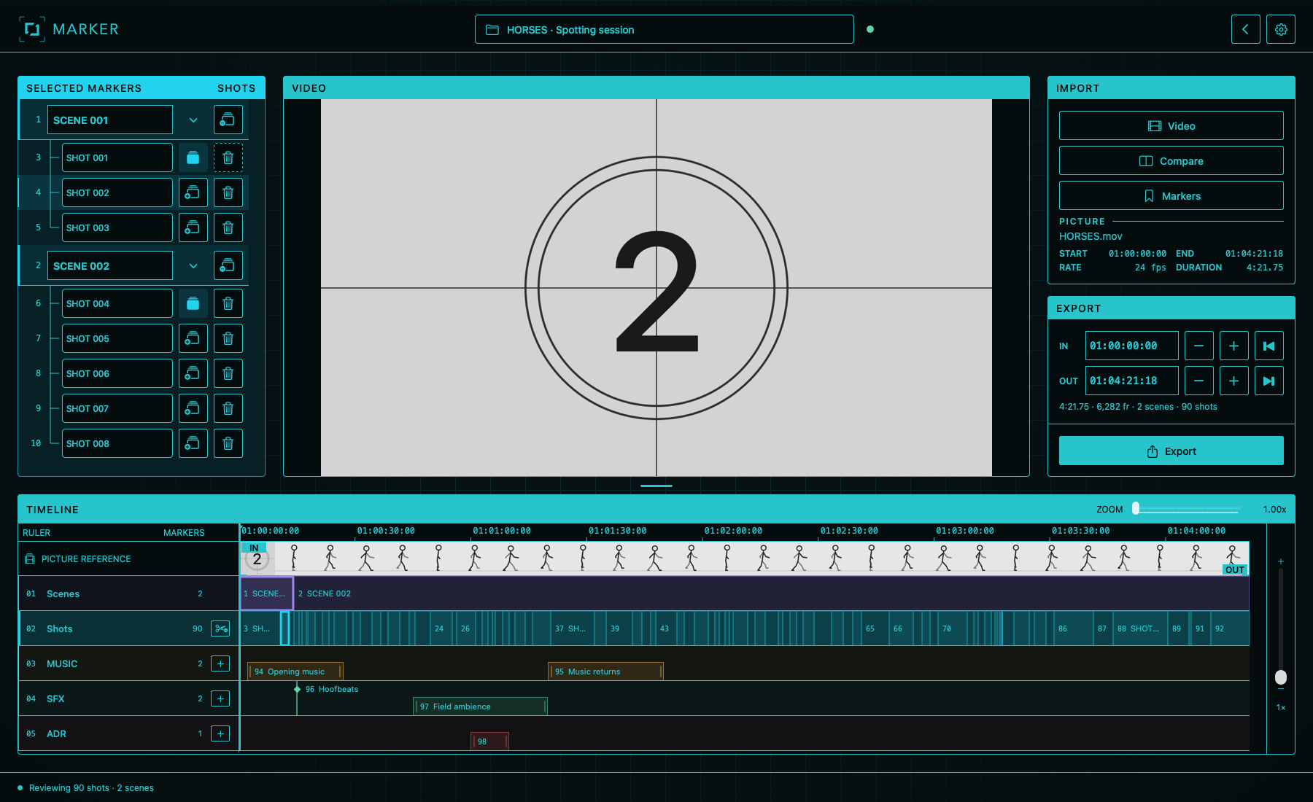Select the Shots track row
The height and width of the screenshot is (802, 1313).
tap(128, 628)
